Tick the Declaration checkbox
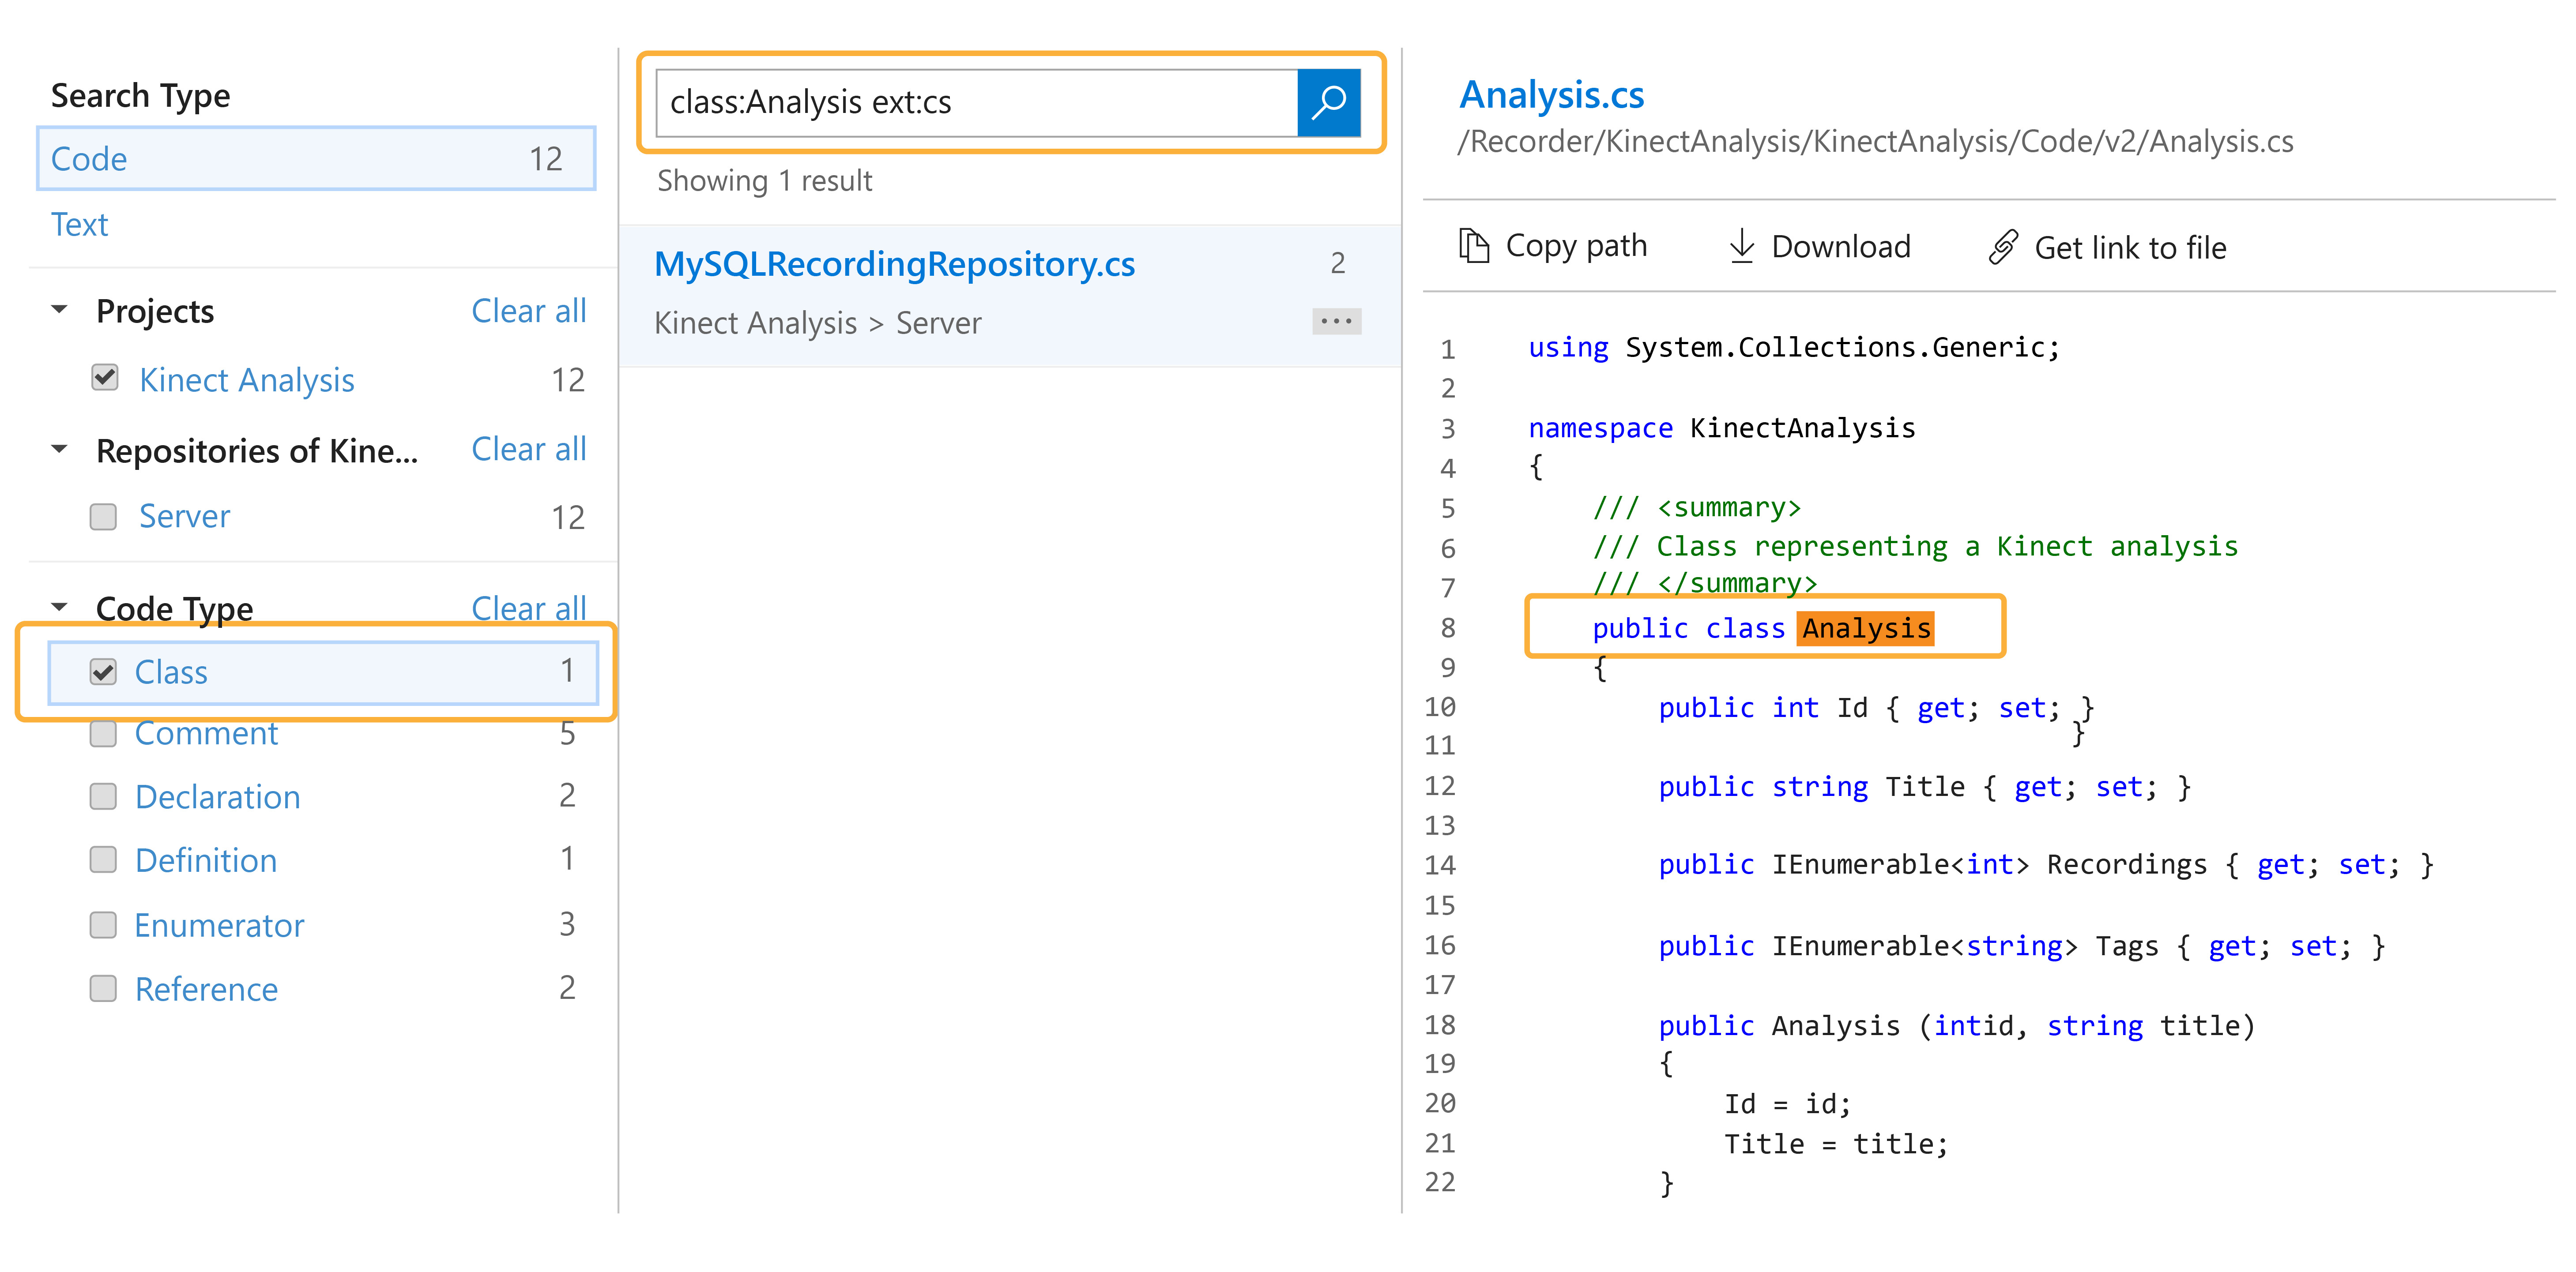Screen dimensions: 2576x1272 pos(103,796)
